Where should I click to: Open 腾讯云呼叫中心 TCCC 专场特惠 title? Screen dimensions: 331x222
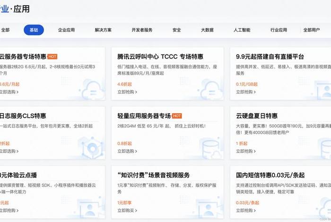(x=160, y=57)
